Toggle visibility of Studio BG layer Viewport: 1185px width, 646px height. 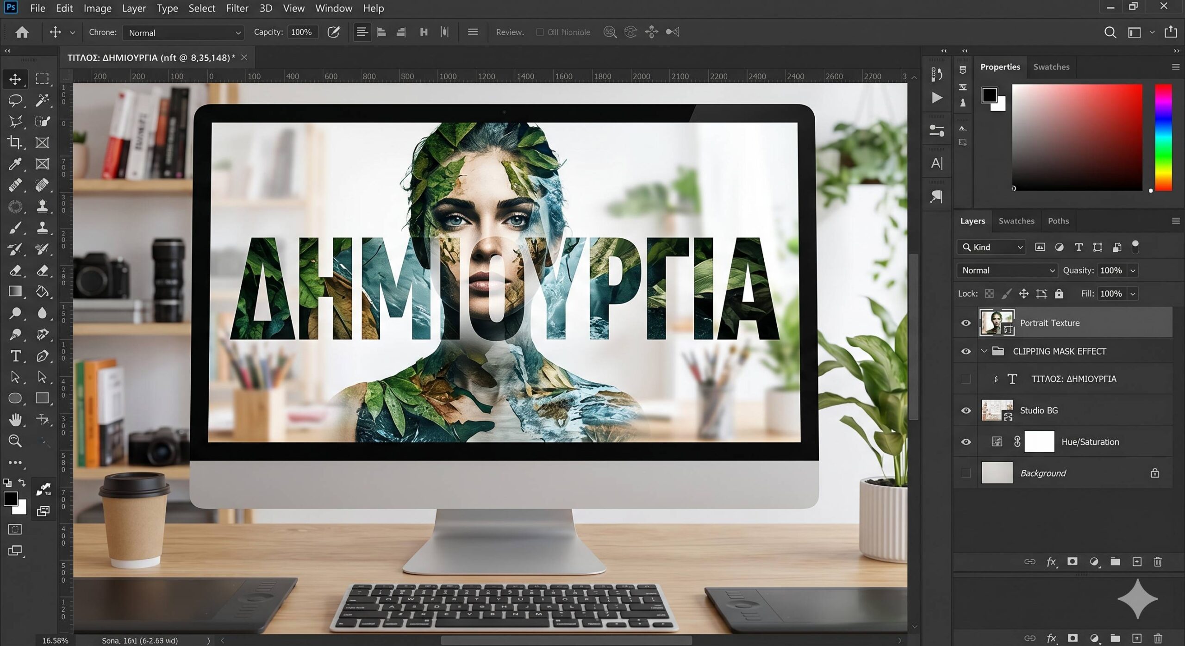tap(966, 410)
